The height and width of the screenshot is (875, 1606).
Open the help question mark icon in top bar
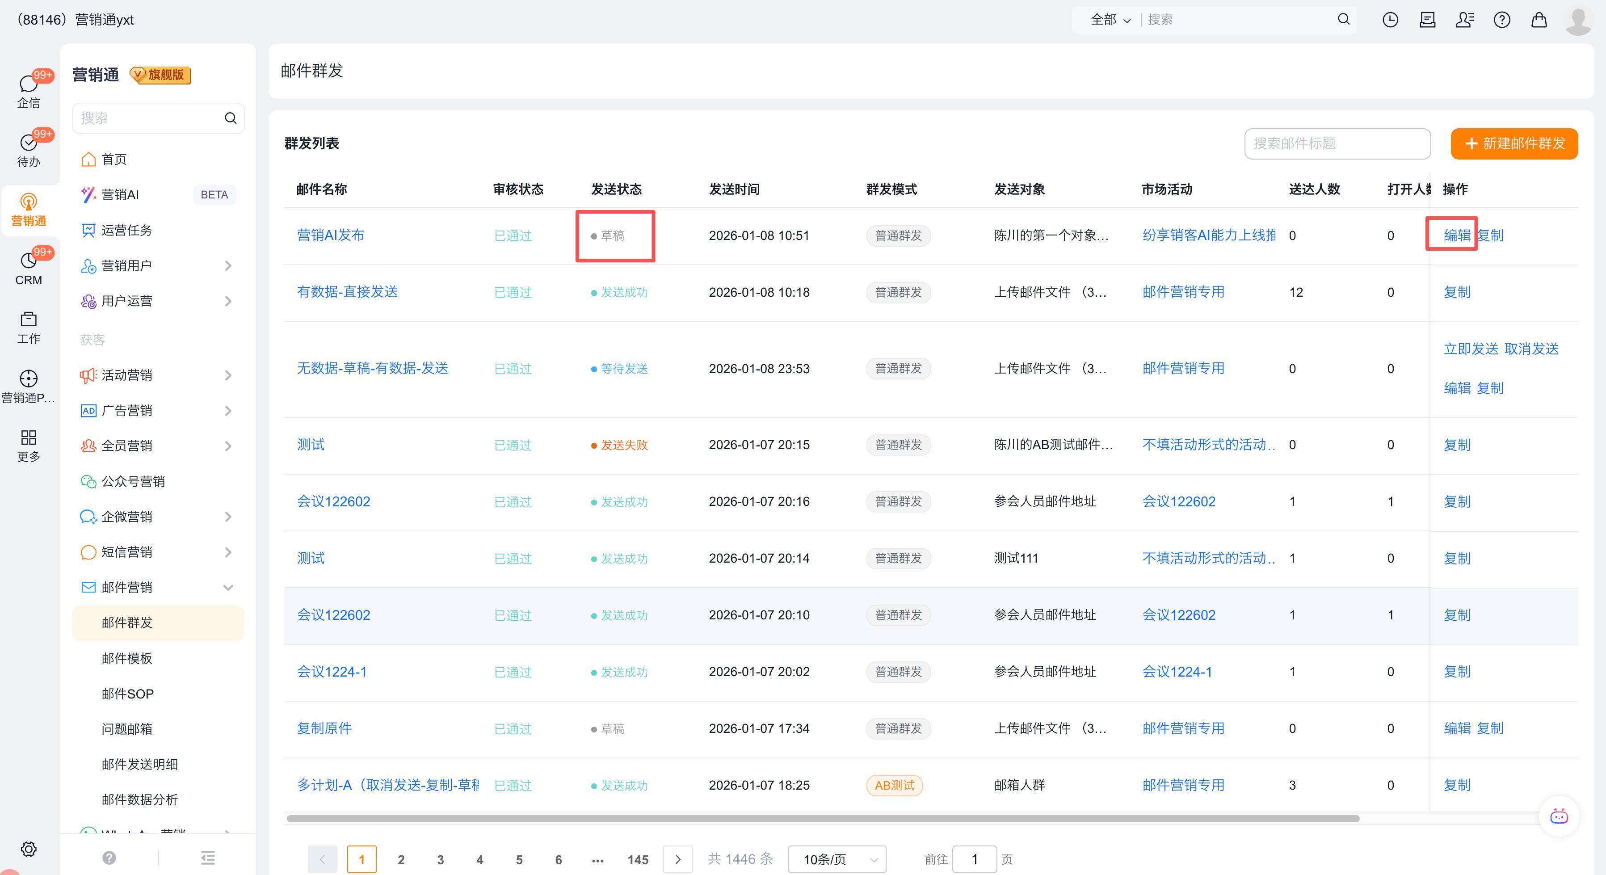(1501, 20)
